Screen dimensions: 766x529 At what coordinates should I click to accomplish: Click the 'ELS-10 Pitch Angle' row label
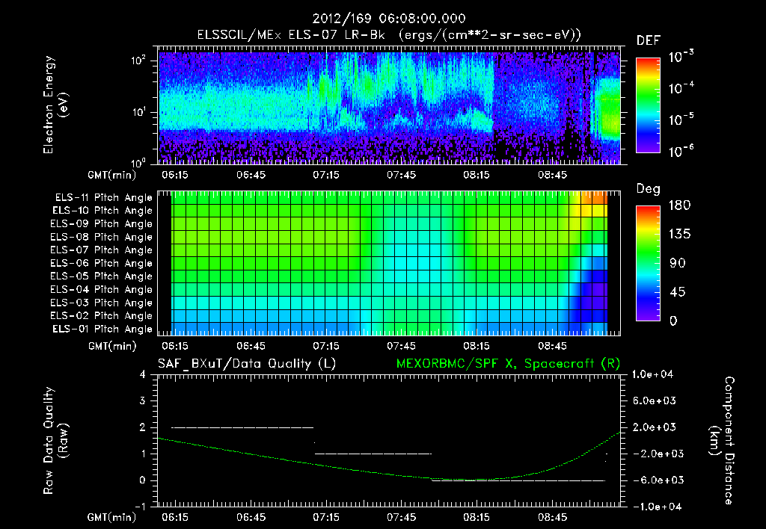[x=102, y=211]
